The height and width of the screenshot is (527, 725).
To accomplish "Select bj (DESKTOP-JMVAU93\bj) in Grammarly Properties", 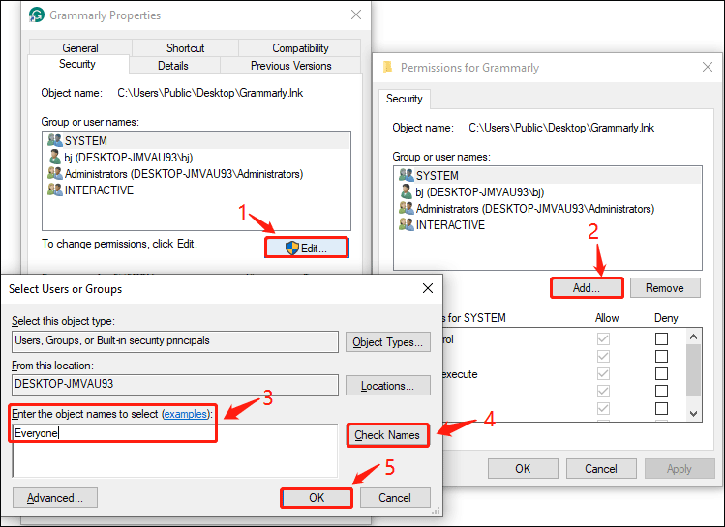I will click(196, 157).
